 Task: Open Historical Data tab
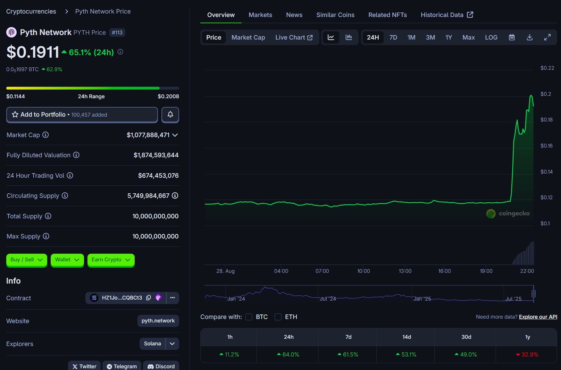447,15
